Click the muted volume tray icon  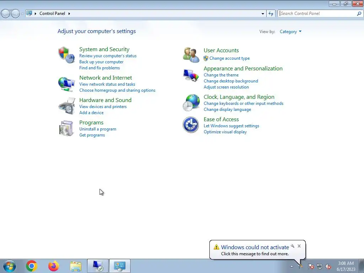click(x=328, y=266)
